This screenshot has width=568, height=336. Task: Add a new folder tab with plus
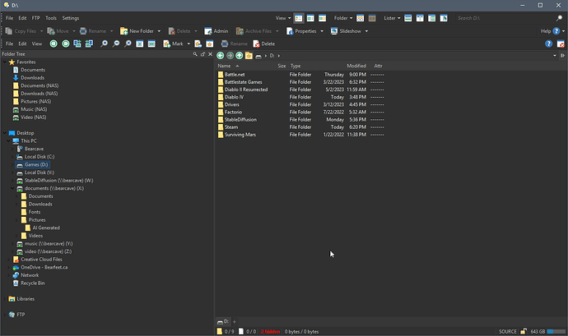pyautogui.click(x=235, y=321)
